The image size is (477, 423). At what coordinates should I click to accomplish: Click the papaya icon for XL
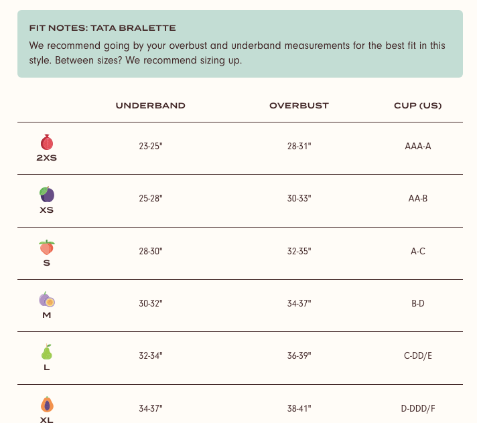coord(47,404)
